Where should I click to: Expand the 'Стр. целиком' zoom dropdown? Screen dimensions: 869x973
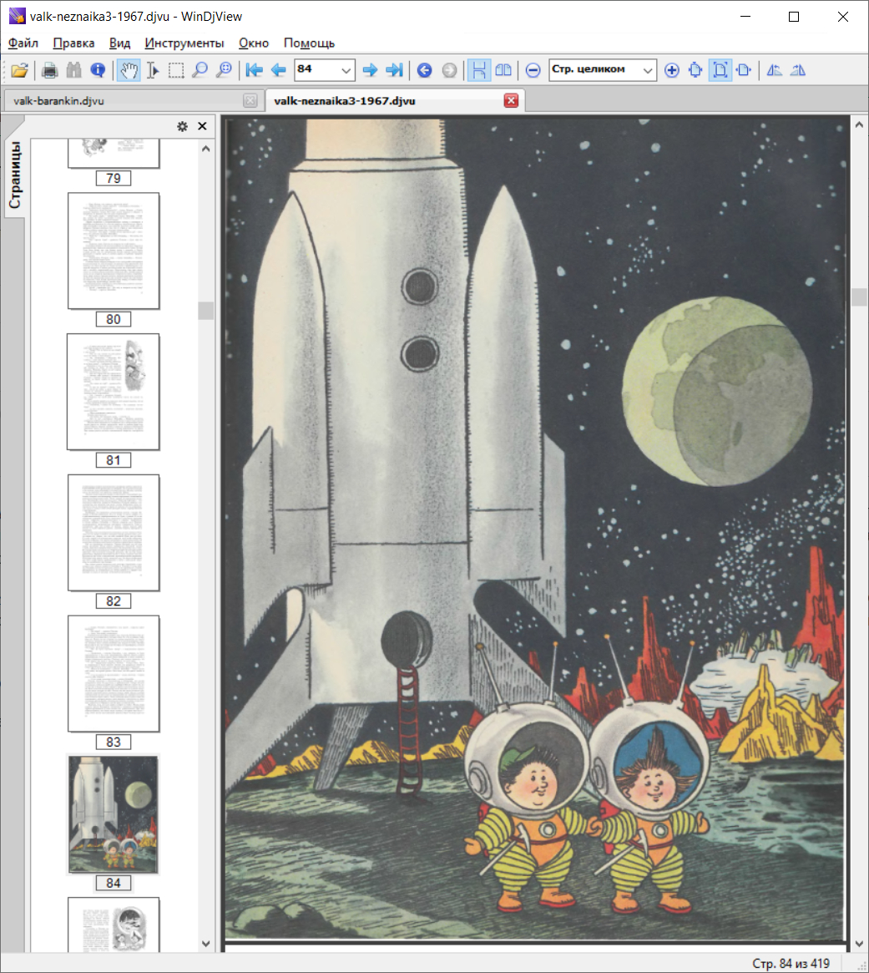point(648,70)
